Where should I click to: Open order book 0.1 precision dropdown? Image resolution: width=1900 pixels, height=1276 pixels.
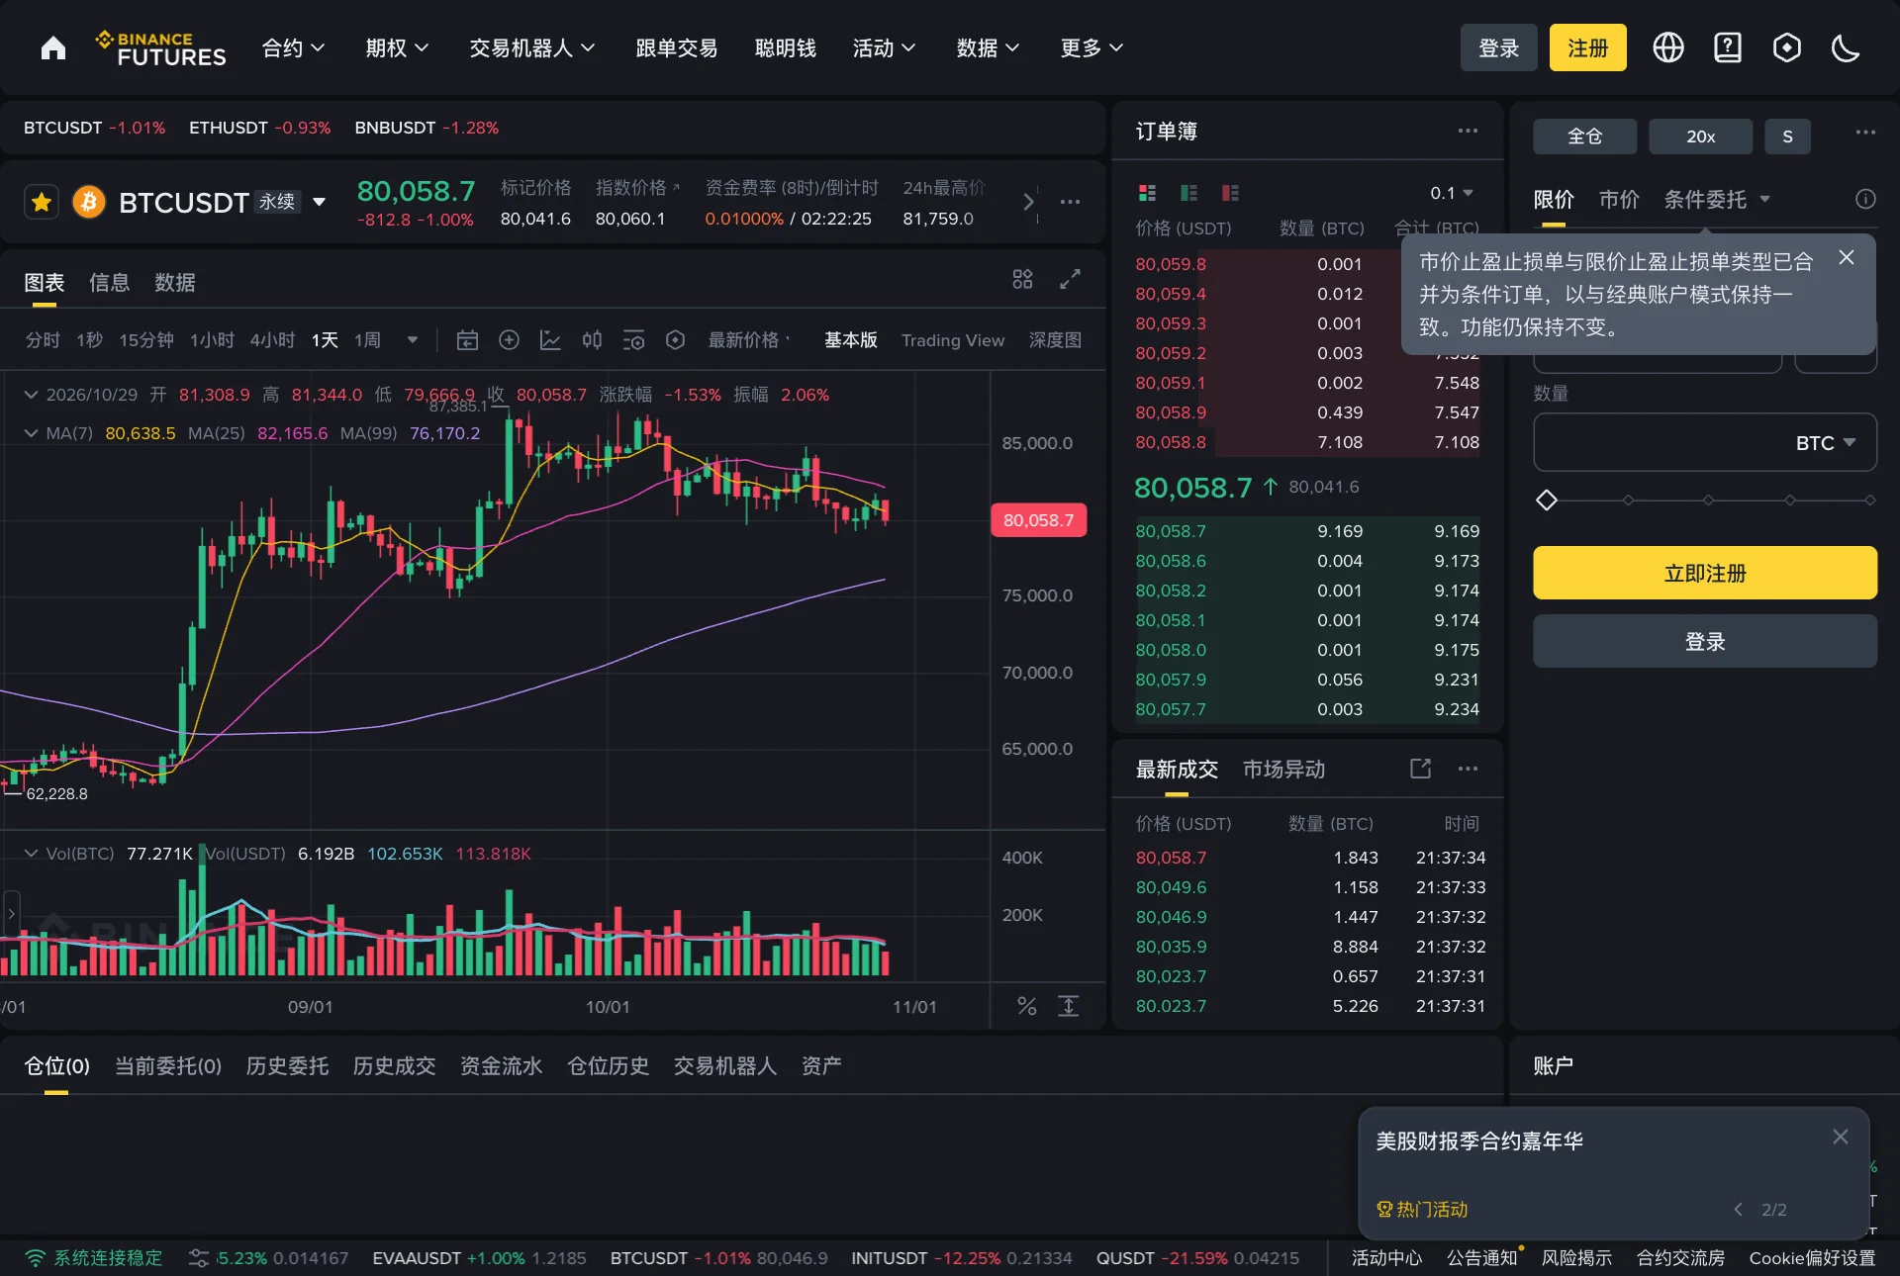point(1451,193)
